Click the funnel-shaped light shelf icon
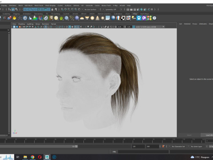Screen dimensions: 213x160 click(x=87, y=18)
